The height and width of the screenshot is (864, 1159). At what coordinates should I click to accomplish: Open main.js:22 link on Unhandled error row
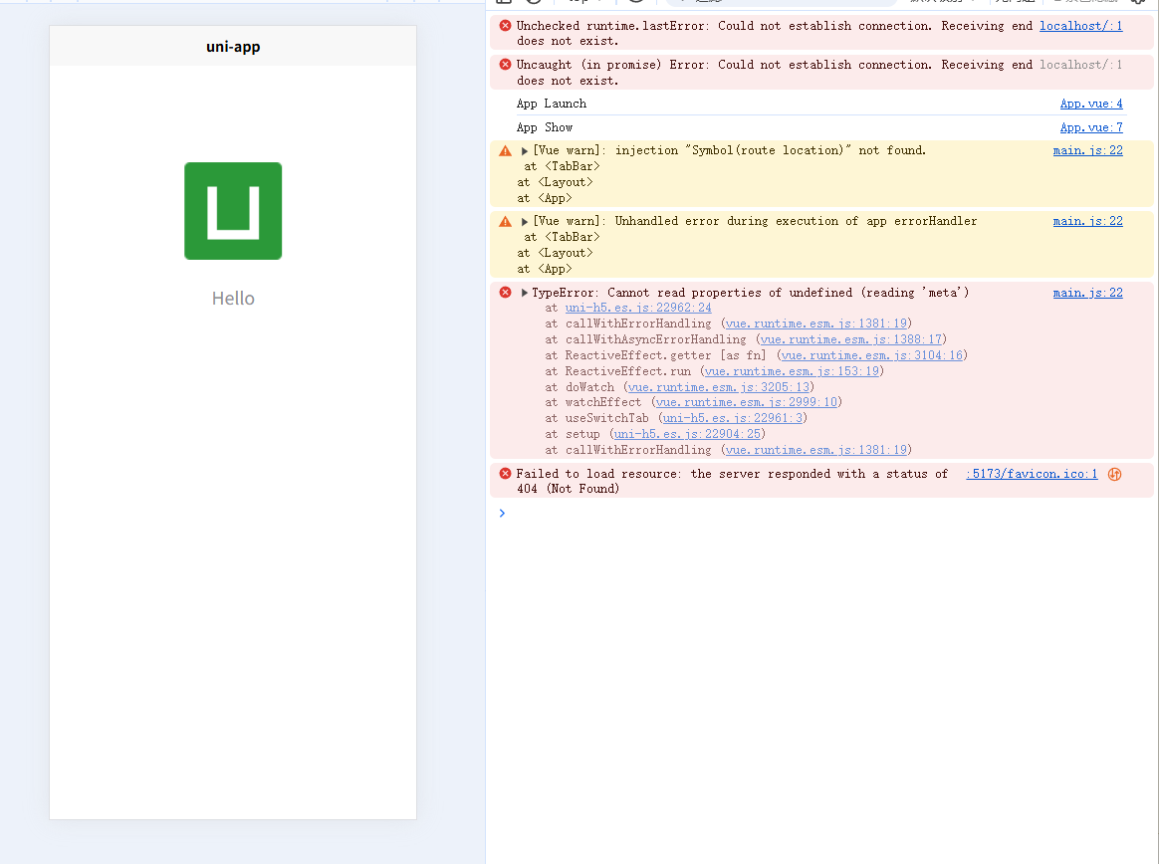point(1087,222)
